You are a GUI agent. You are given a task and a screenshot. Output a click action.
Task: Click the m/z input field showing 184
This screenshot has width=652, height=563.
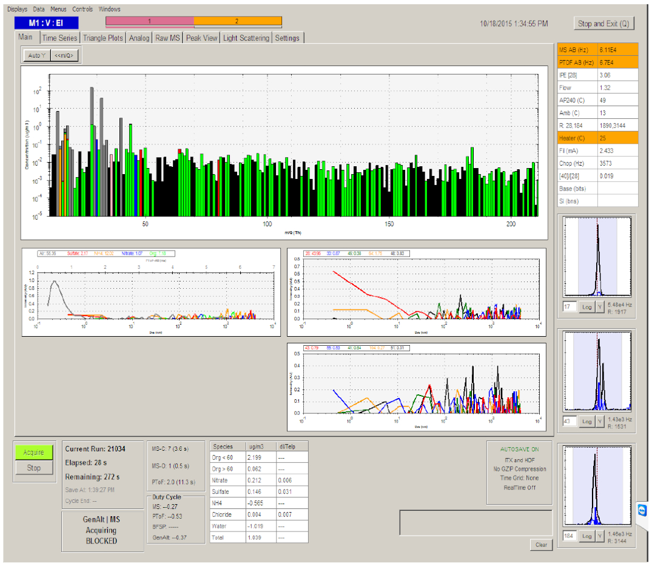point(570,536)
